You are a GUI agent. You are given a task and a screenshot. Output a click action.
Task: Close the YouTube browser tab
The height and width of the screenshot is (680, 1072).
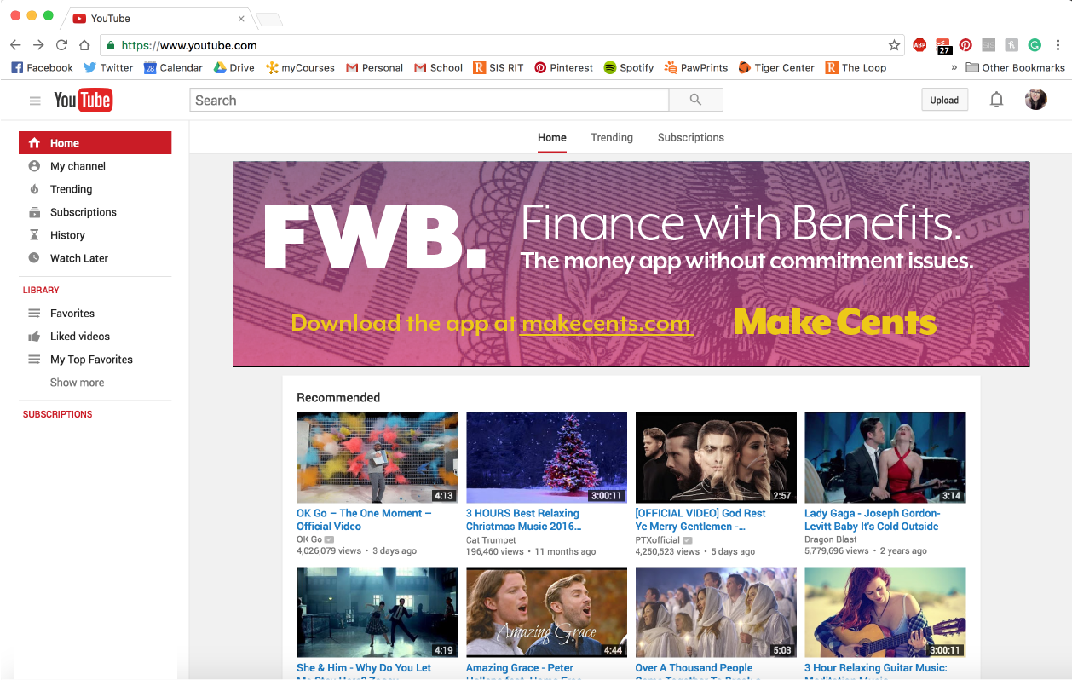click(241, 19)
